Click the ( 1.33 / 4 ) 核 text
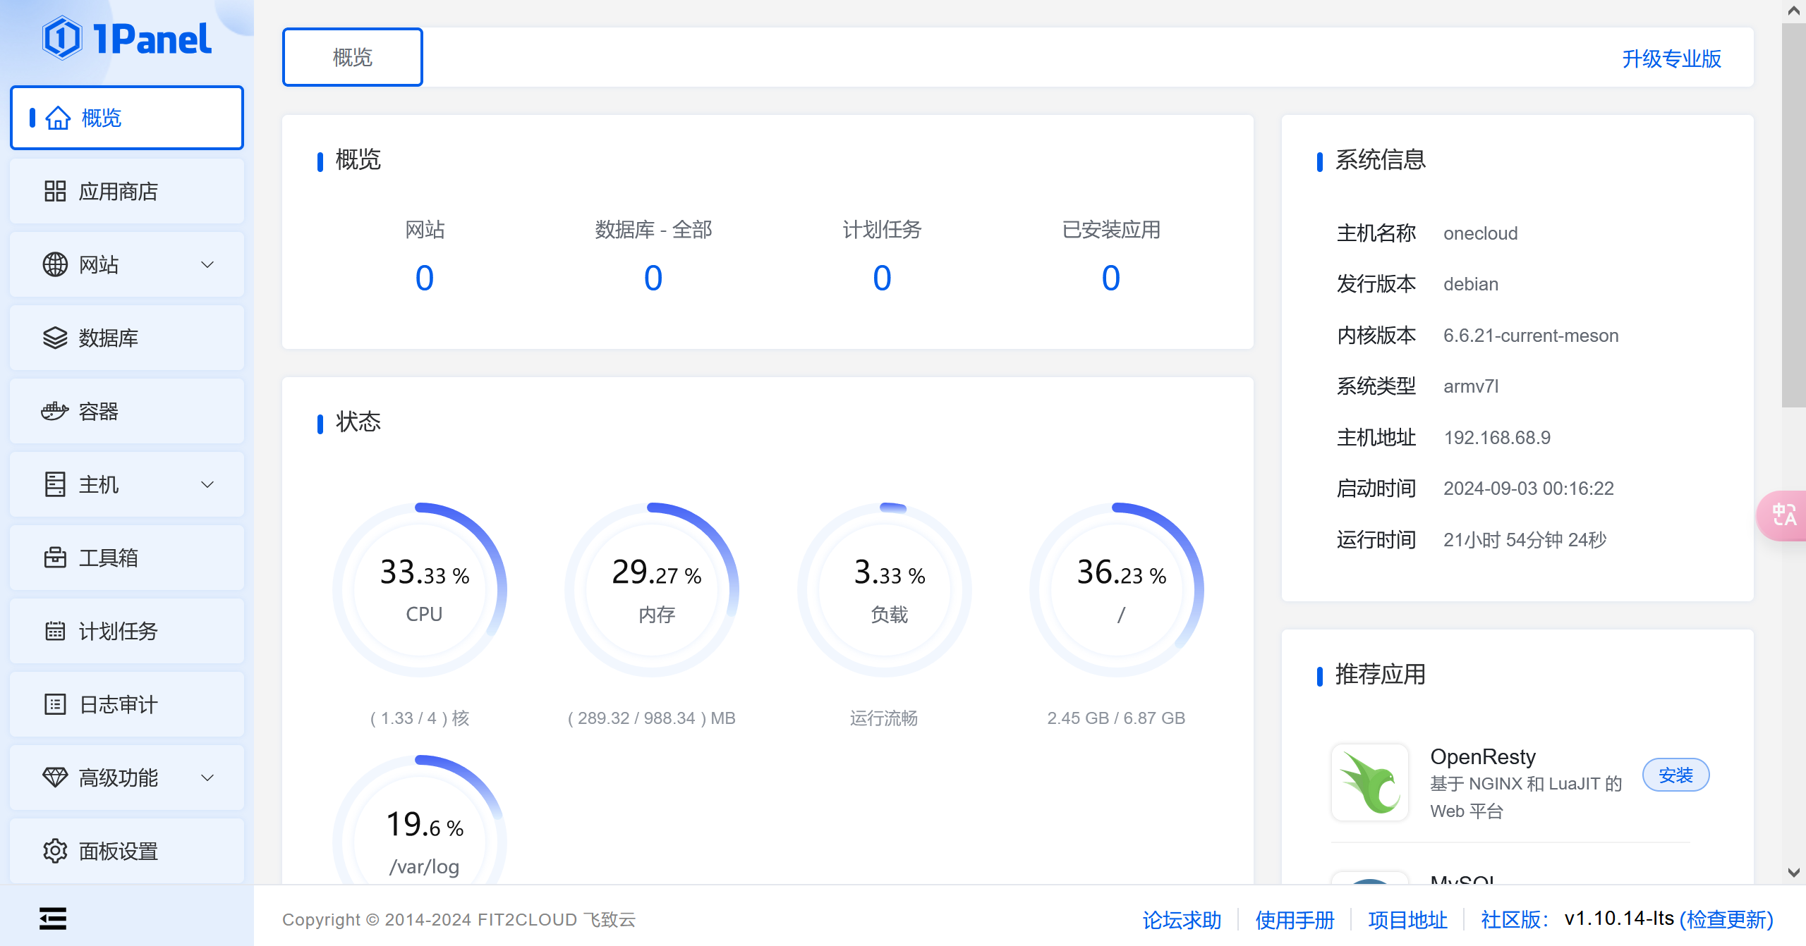The image size is (1806, 946). click(x=420, y=718)
